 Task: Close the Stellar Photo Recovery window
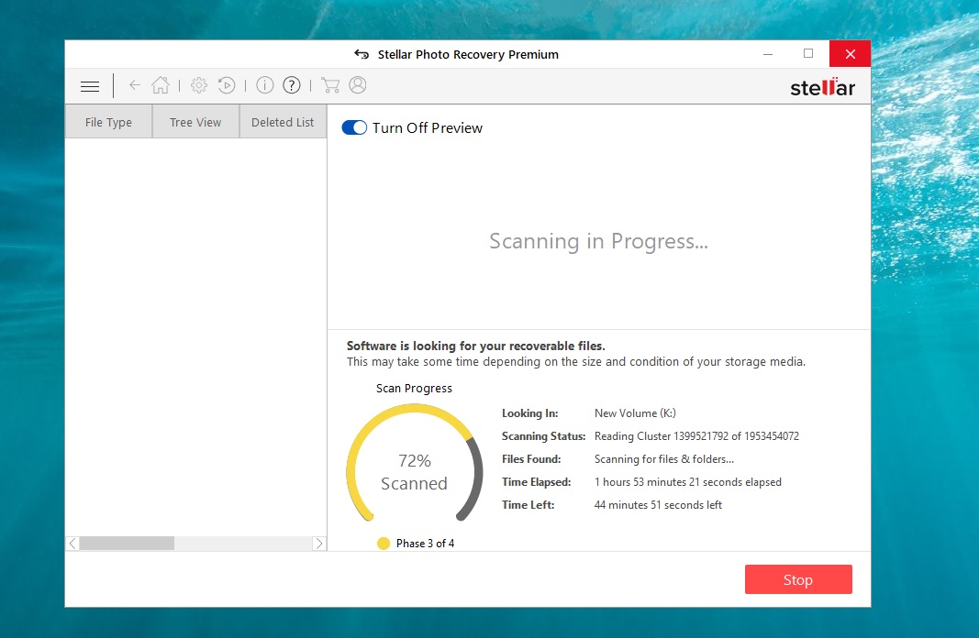[850, 54]
